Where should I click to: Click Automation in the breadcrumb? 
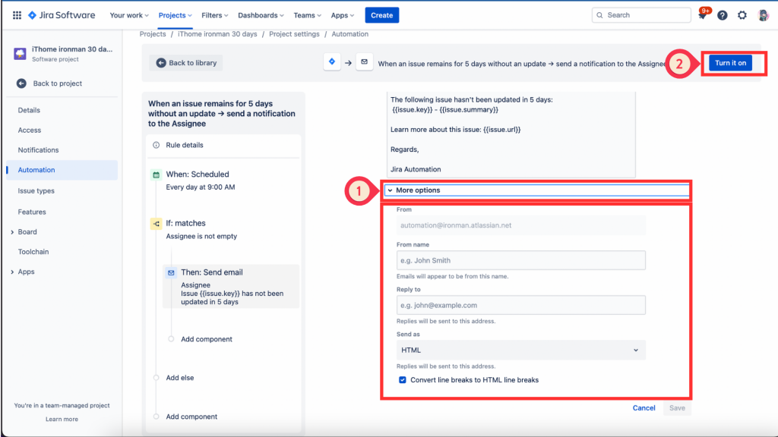349,34
